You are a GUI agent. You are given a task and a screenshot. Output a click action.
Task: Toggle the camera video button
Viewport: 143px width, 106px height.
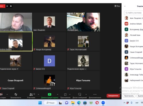click(1, 95)
